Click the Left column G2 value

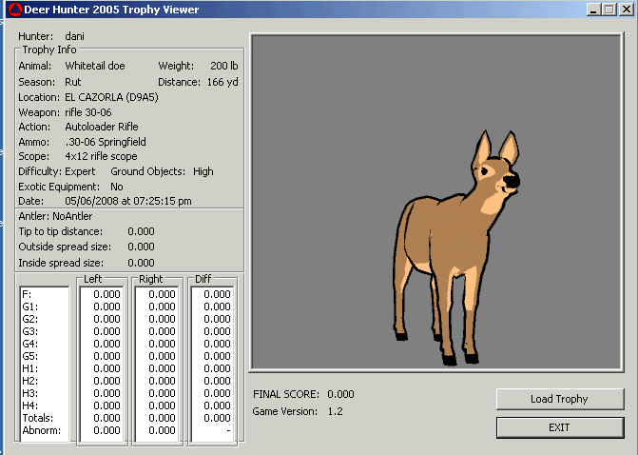pyautogui.click(x=106, y=319)
